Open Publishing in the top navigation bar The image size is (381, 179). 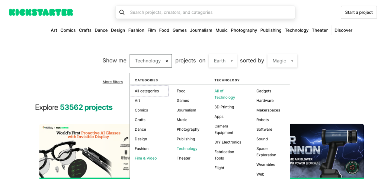271,30
